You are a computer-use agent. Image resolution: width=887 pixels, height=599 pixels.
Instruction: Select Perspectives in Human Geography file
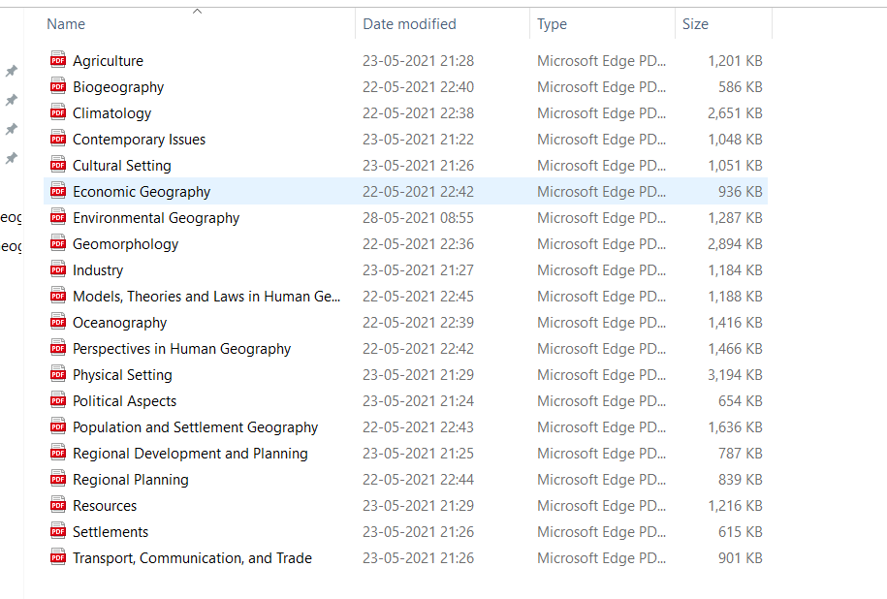pos(181,349)
